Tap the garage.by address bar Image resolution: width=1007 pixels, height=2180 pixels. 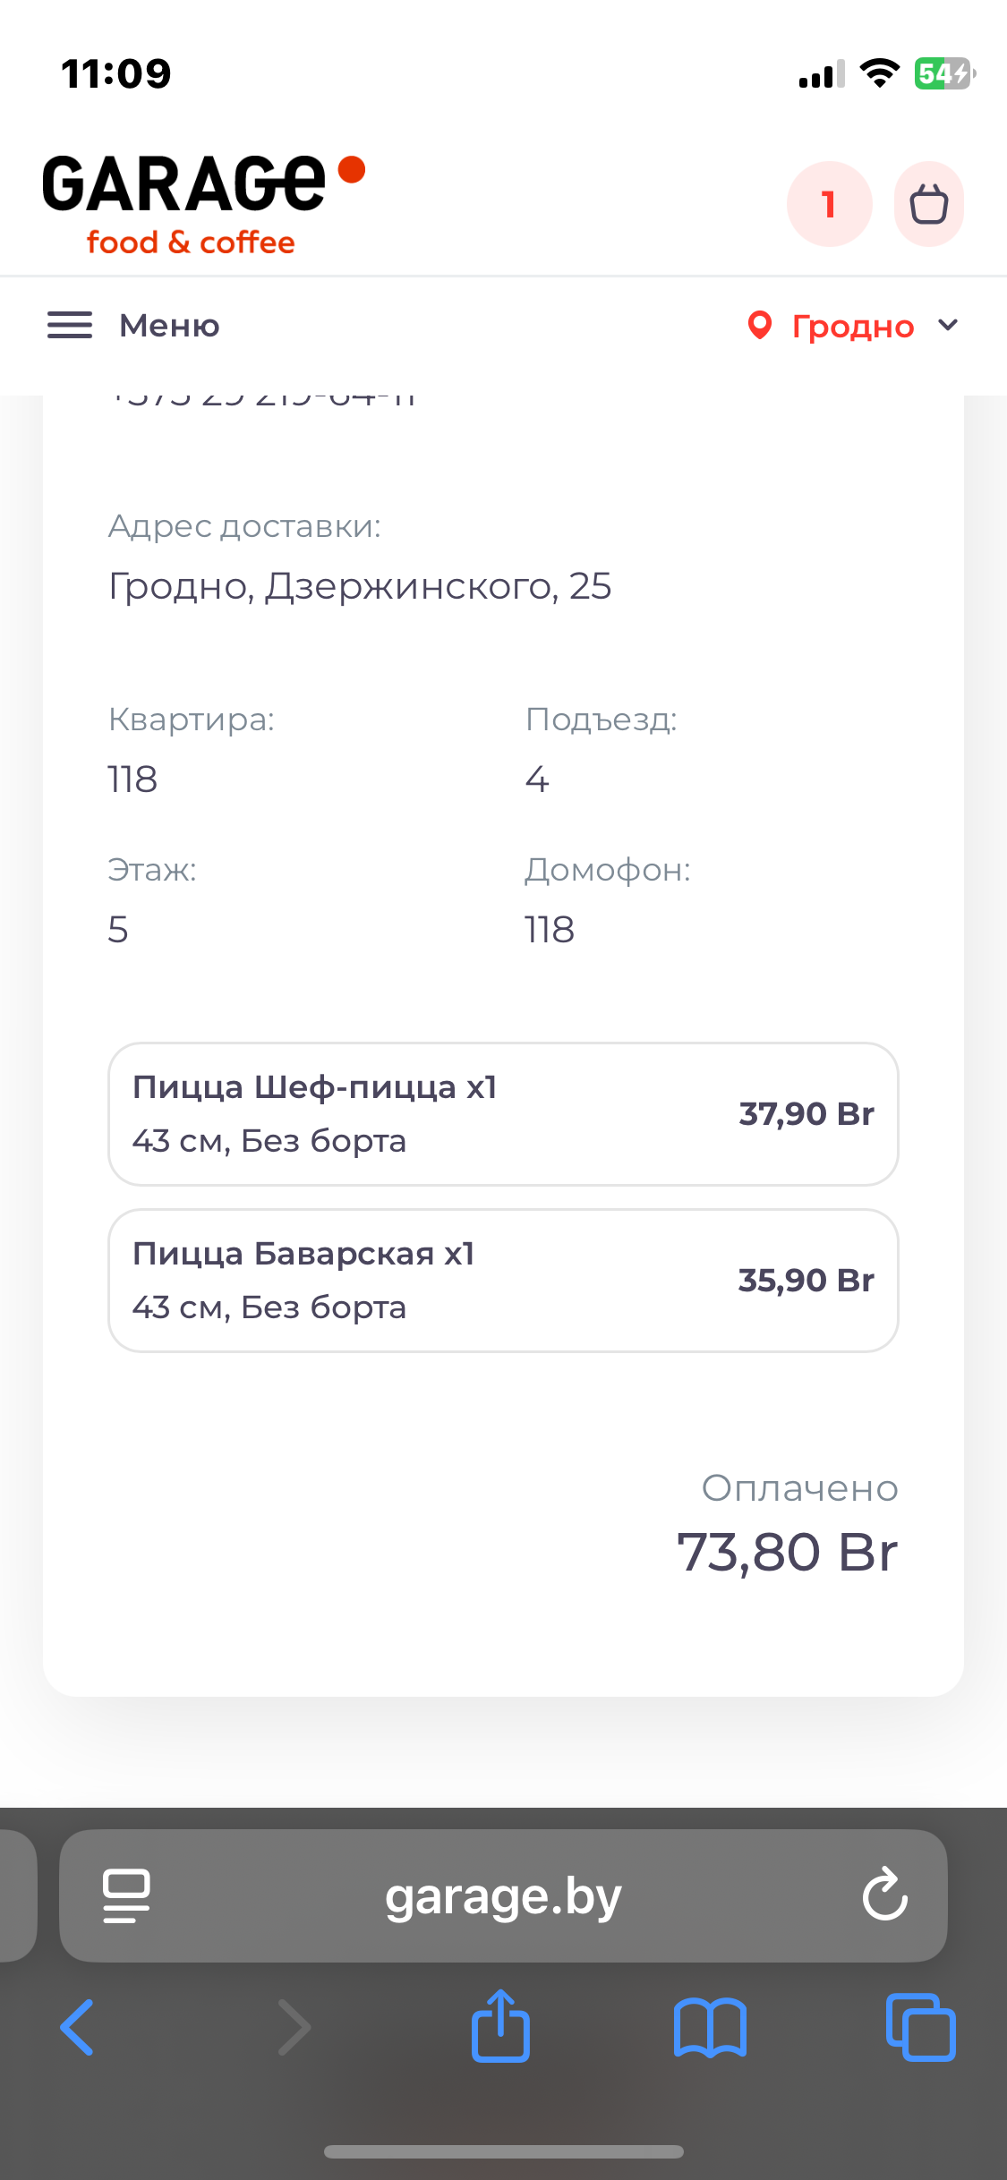coord(503,1896)
